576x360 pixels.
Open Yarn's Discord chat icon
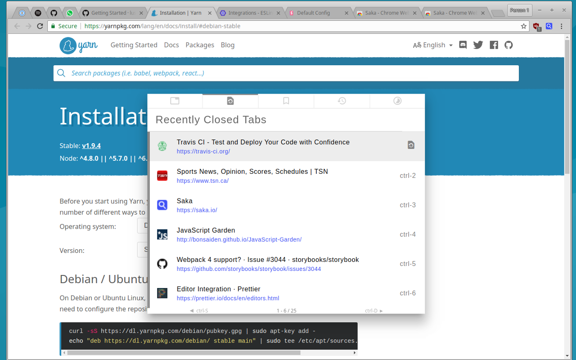463,45
